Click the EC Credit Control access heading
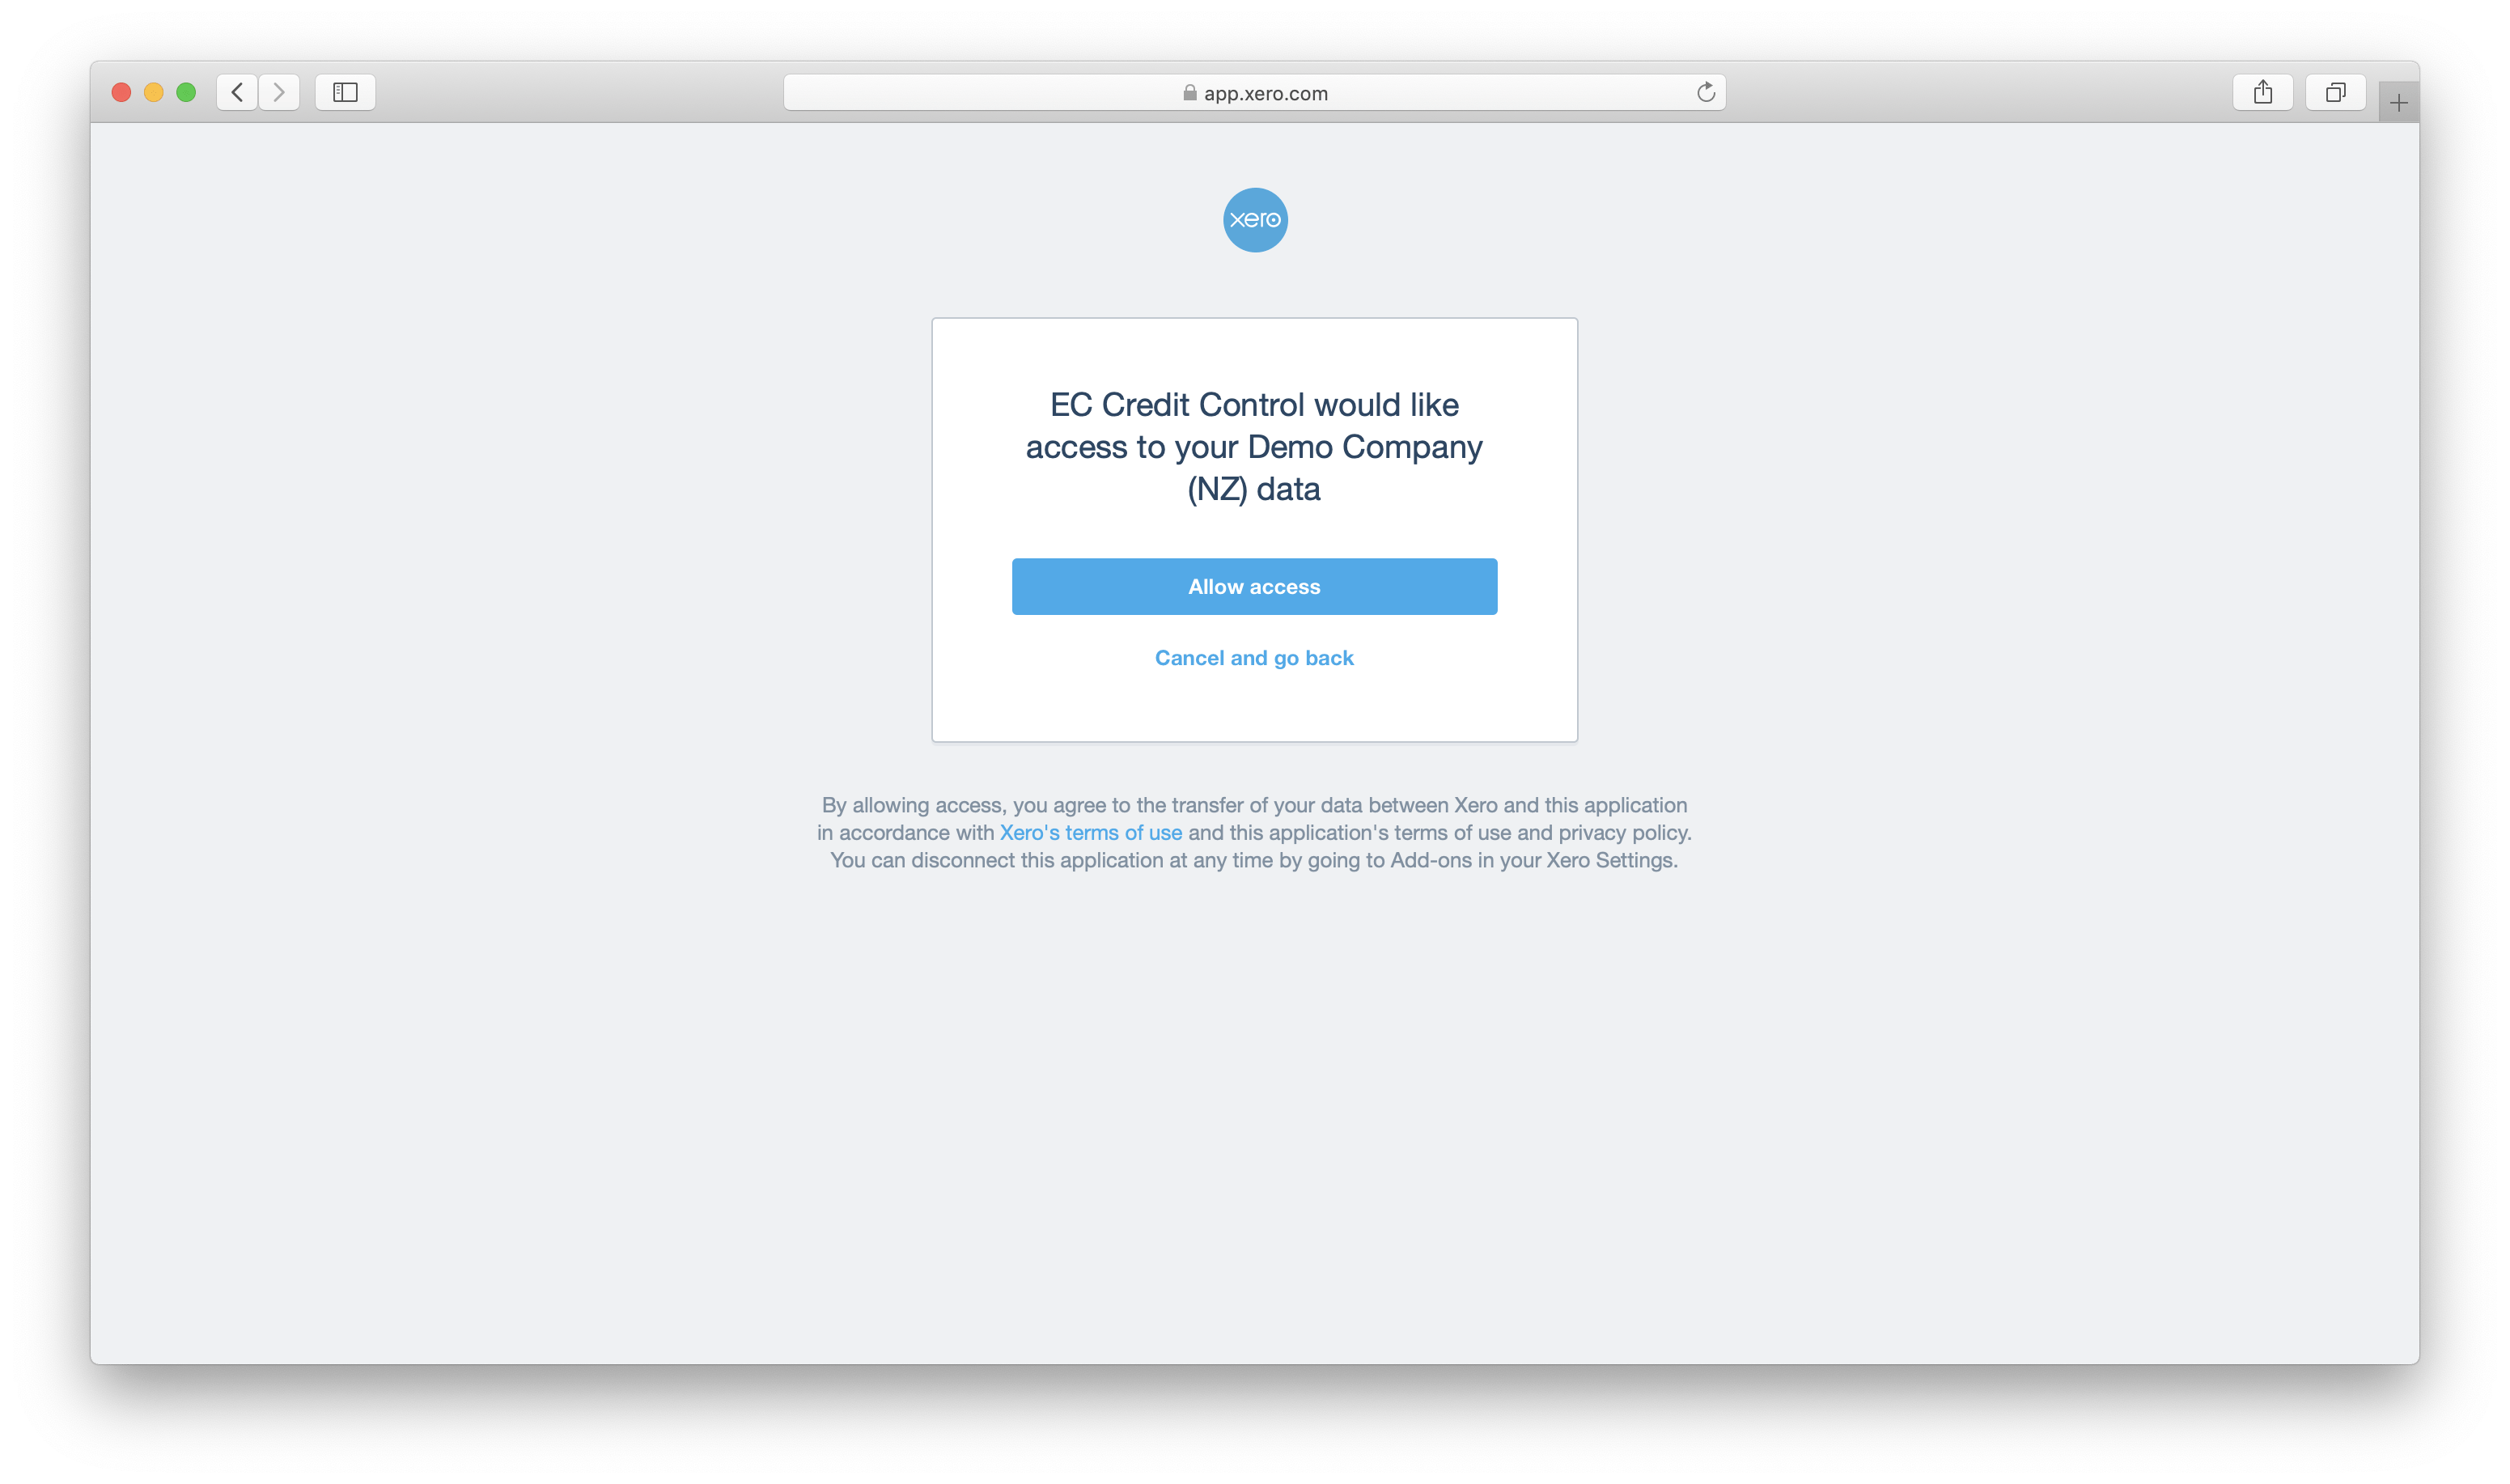 1254,447
